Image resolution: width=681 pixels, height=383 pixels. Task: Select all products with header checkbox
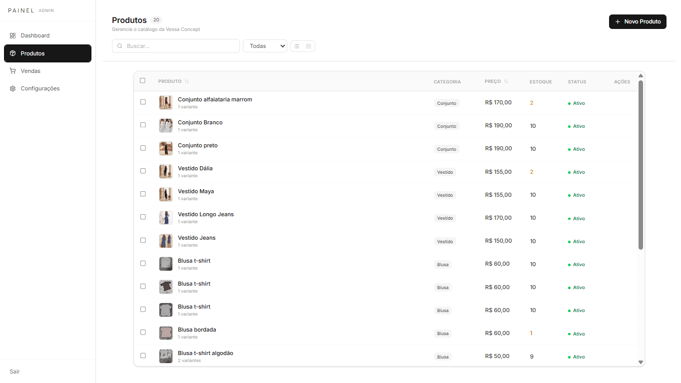coord(142,80)
